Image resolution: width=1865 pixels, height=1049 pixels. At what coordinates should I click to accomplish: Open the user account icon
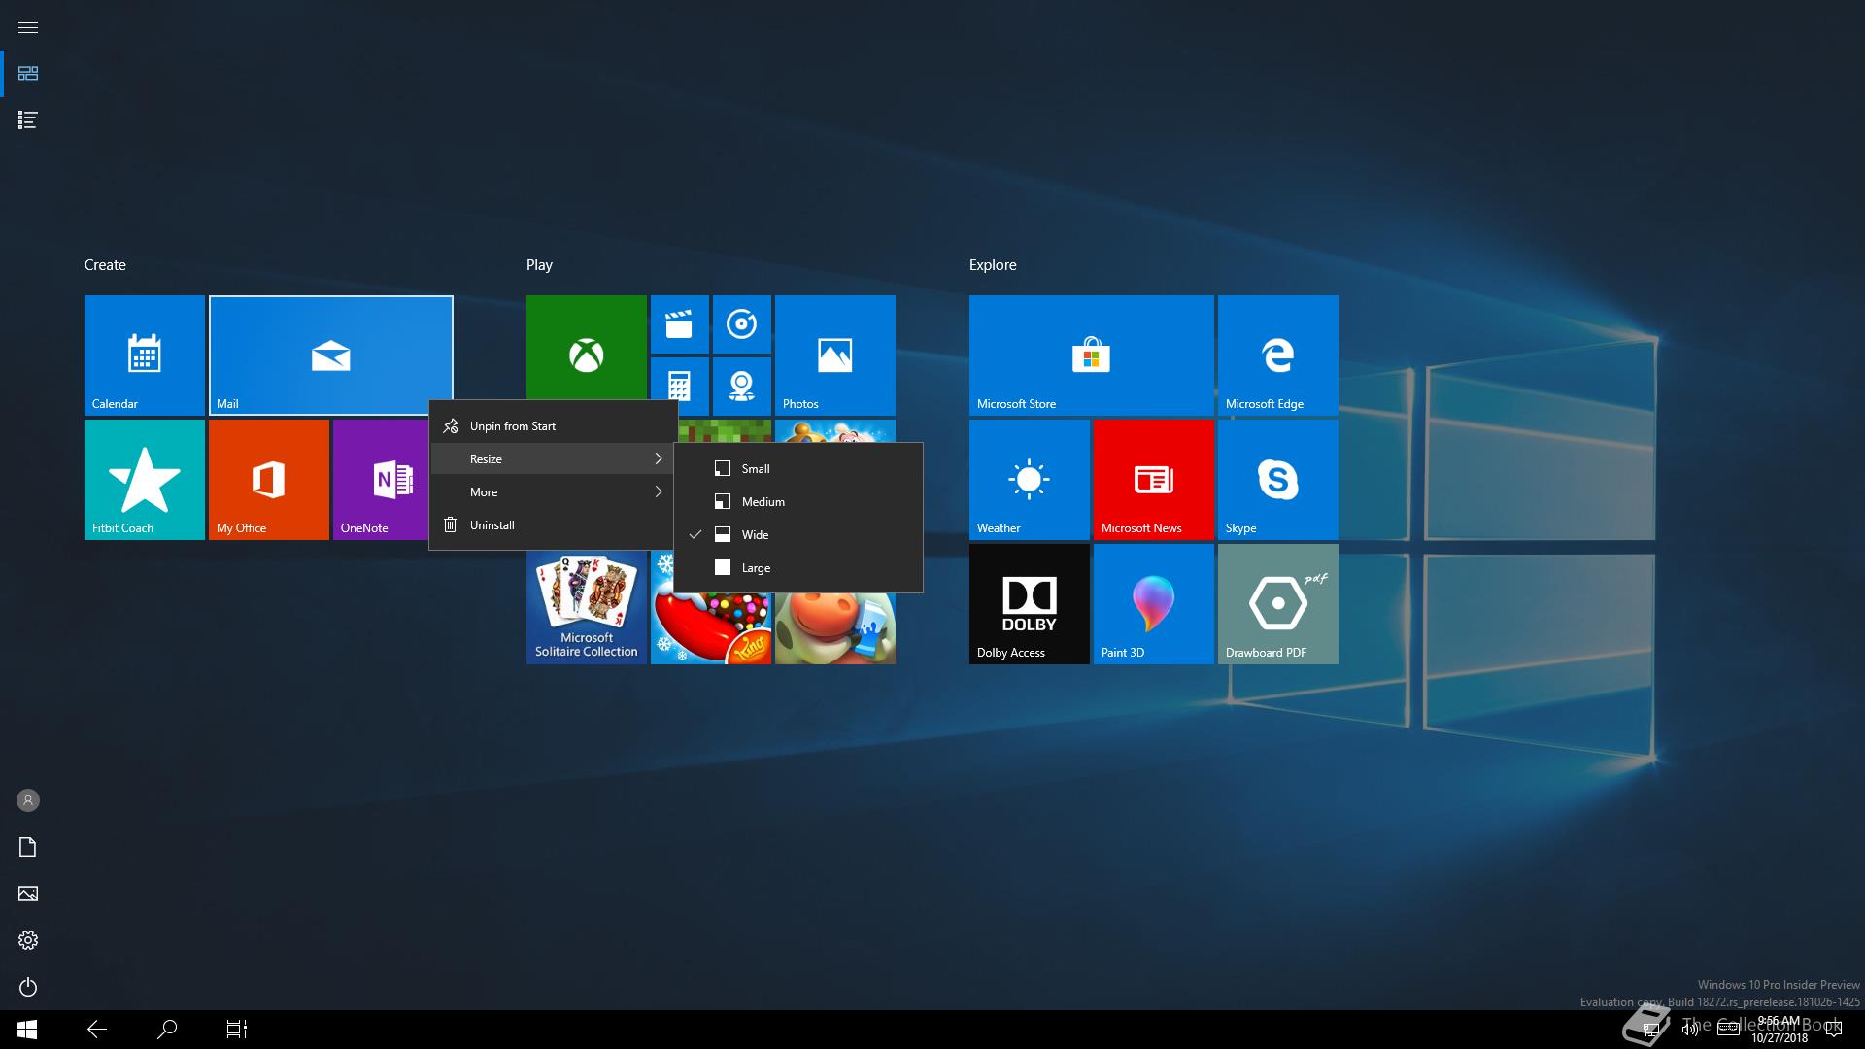pyautogui.click(x=28, y=800)
